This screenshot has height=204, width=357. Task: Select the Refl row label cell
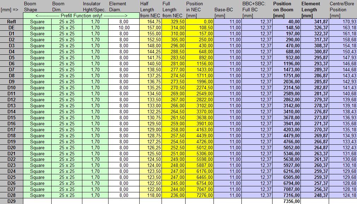(x=12, y=22)
